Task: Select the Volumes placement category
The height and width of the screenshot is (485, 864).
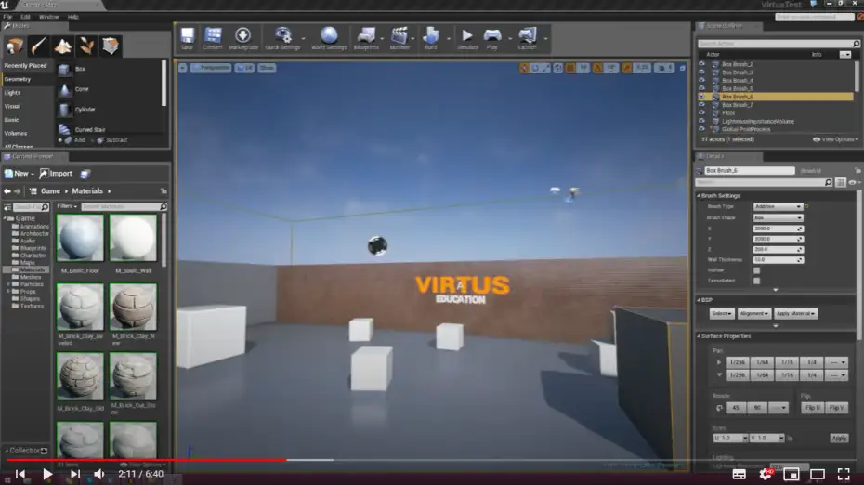Action: click(16, 134)
